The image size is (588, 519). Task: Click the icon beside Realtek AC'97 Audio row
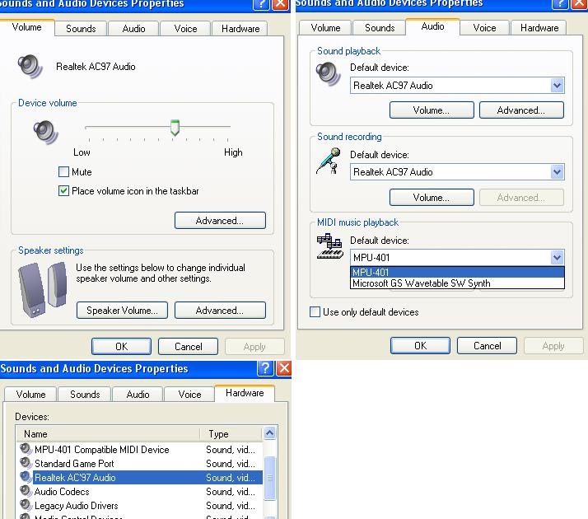tap(26, 477)
